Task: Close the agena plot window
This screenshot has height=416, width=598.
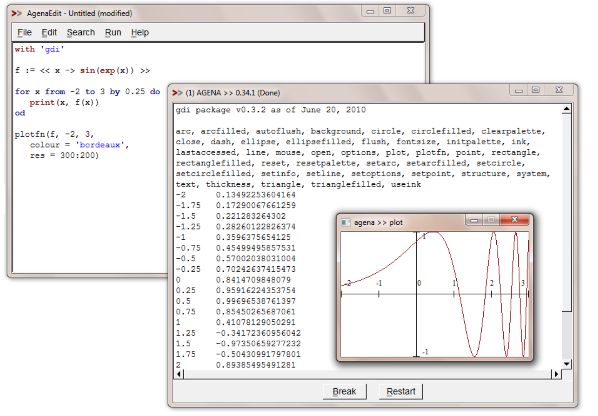Action: [x=514, y=219]
